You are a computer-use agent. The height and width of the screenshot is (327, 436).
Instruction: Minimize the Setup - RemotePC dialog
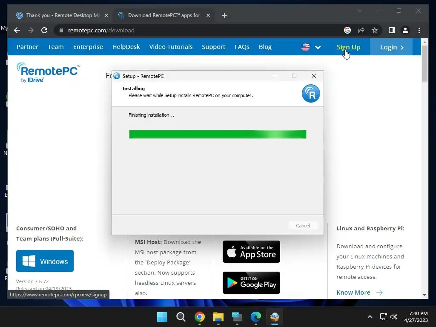click(275, 76)
